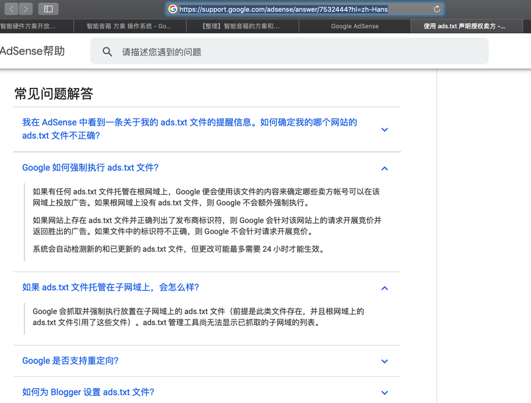Expand chevron for ads.txt 文件不正确 question
Viewport: 531px width, 403px height.
click(x=384, y=129)
